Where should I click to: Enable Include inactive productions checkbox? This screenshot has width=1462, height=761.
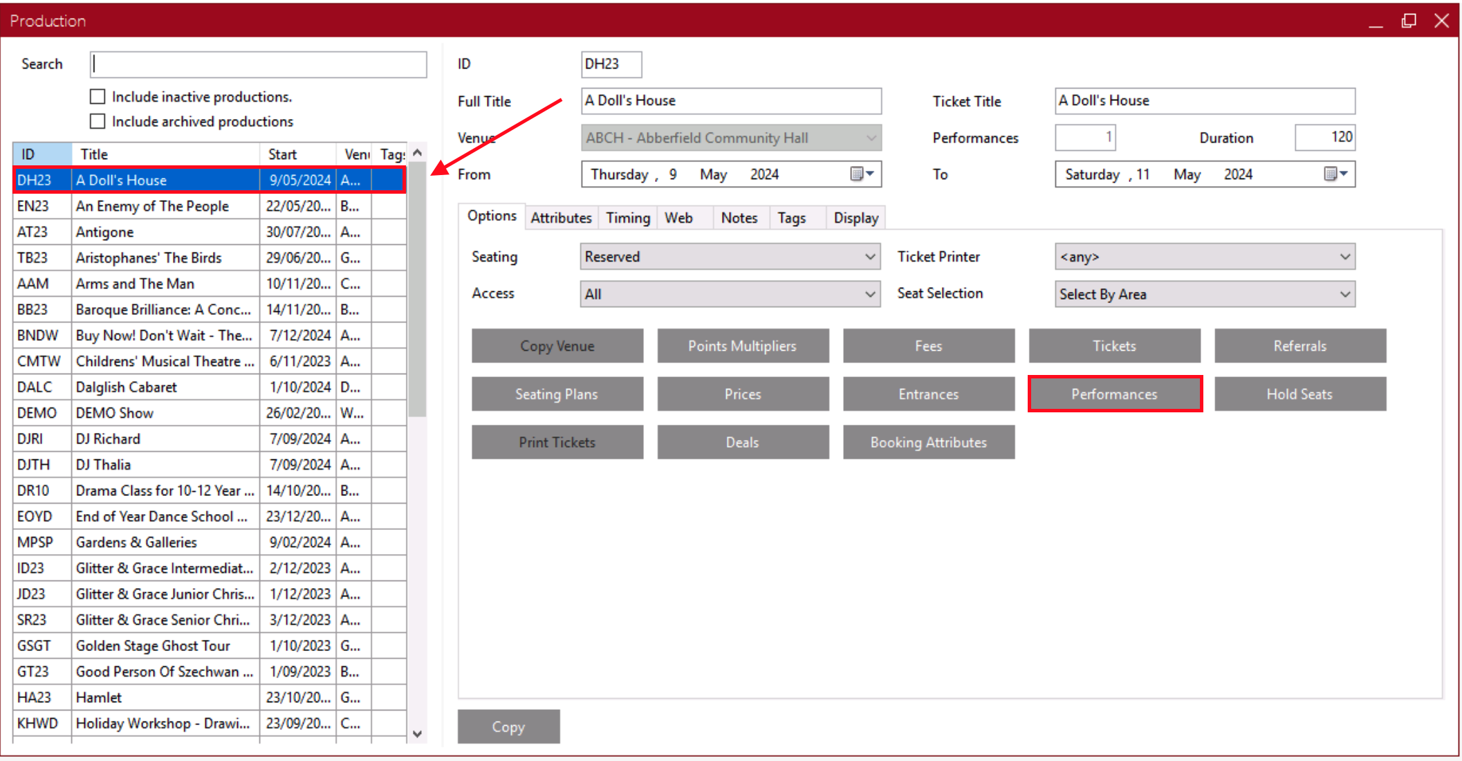(x=98, y=97)
